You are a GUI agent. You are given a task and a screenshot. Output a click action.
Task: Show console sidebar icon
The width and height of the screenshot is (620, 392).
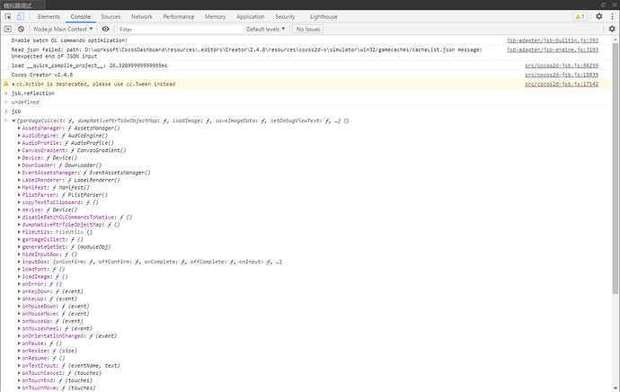click(7, 29)
